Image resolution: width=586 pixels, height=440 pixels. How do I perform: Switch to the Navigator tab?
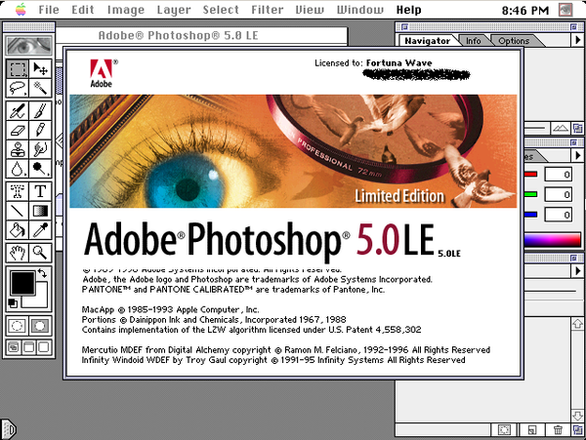427,41
